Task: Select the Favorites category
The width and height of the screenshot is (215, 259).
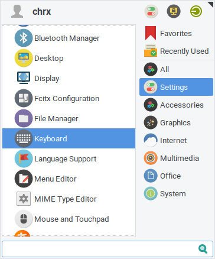Action: pyautogui.click(x=176, y=34)
